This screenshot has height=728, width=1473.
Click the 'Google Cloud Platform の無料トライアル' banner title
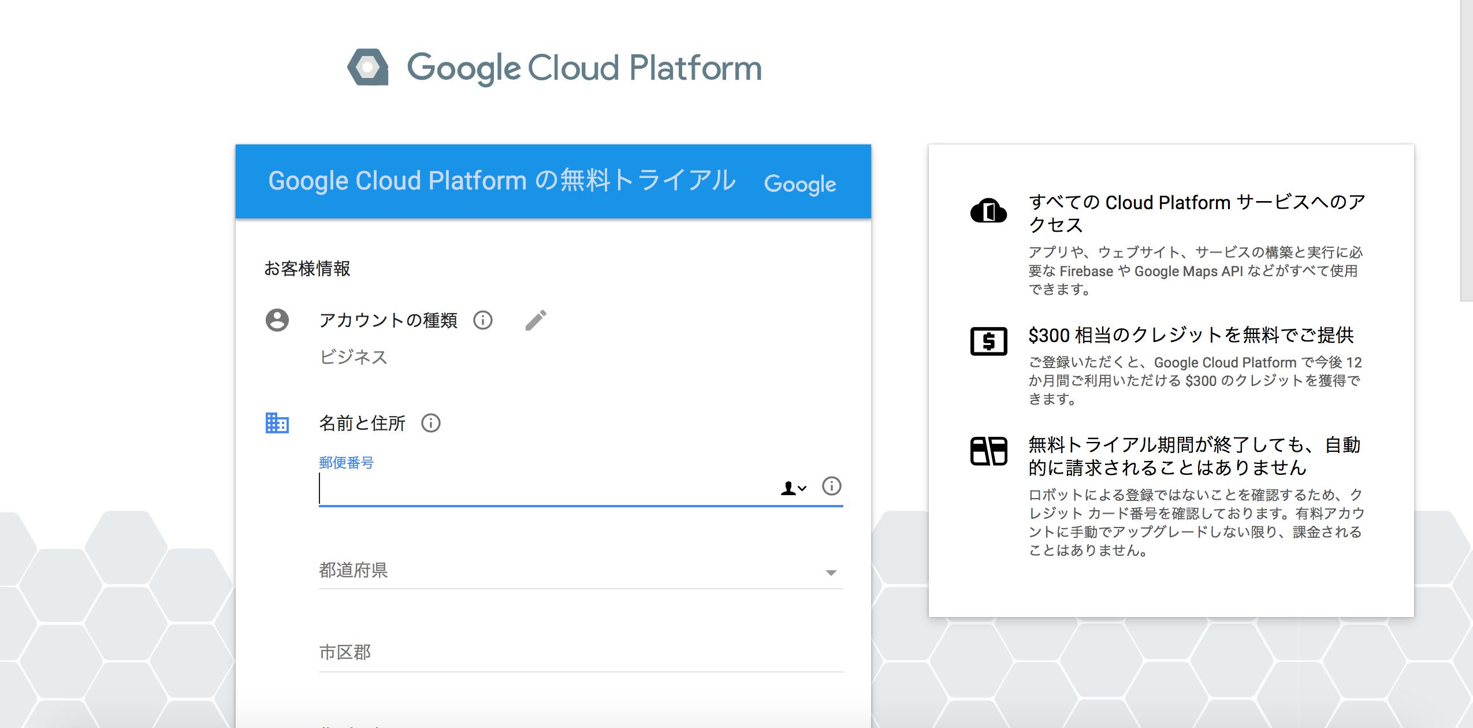(x=502, y=181)
